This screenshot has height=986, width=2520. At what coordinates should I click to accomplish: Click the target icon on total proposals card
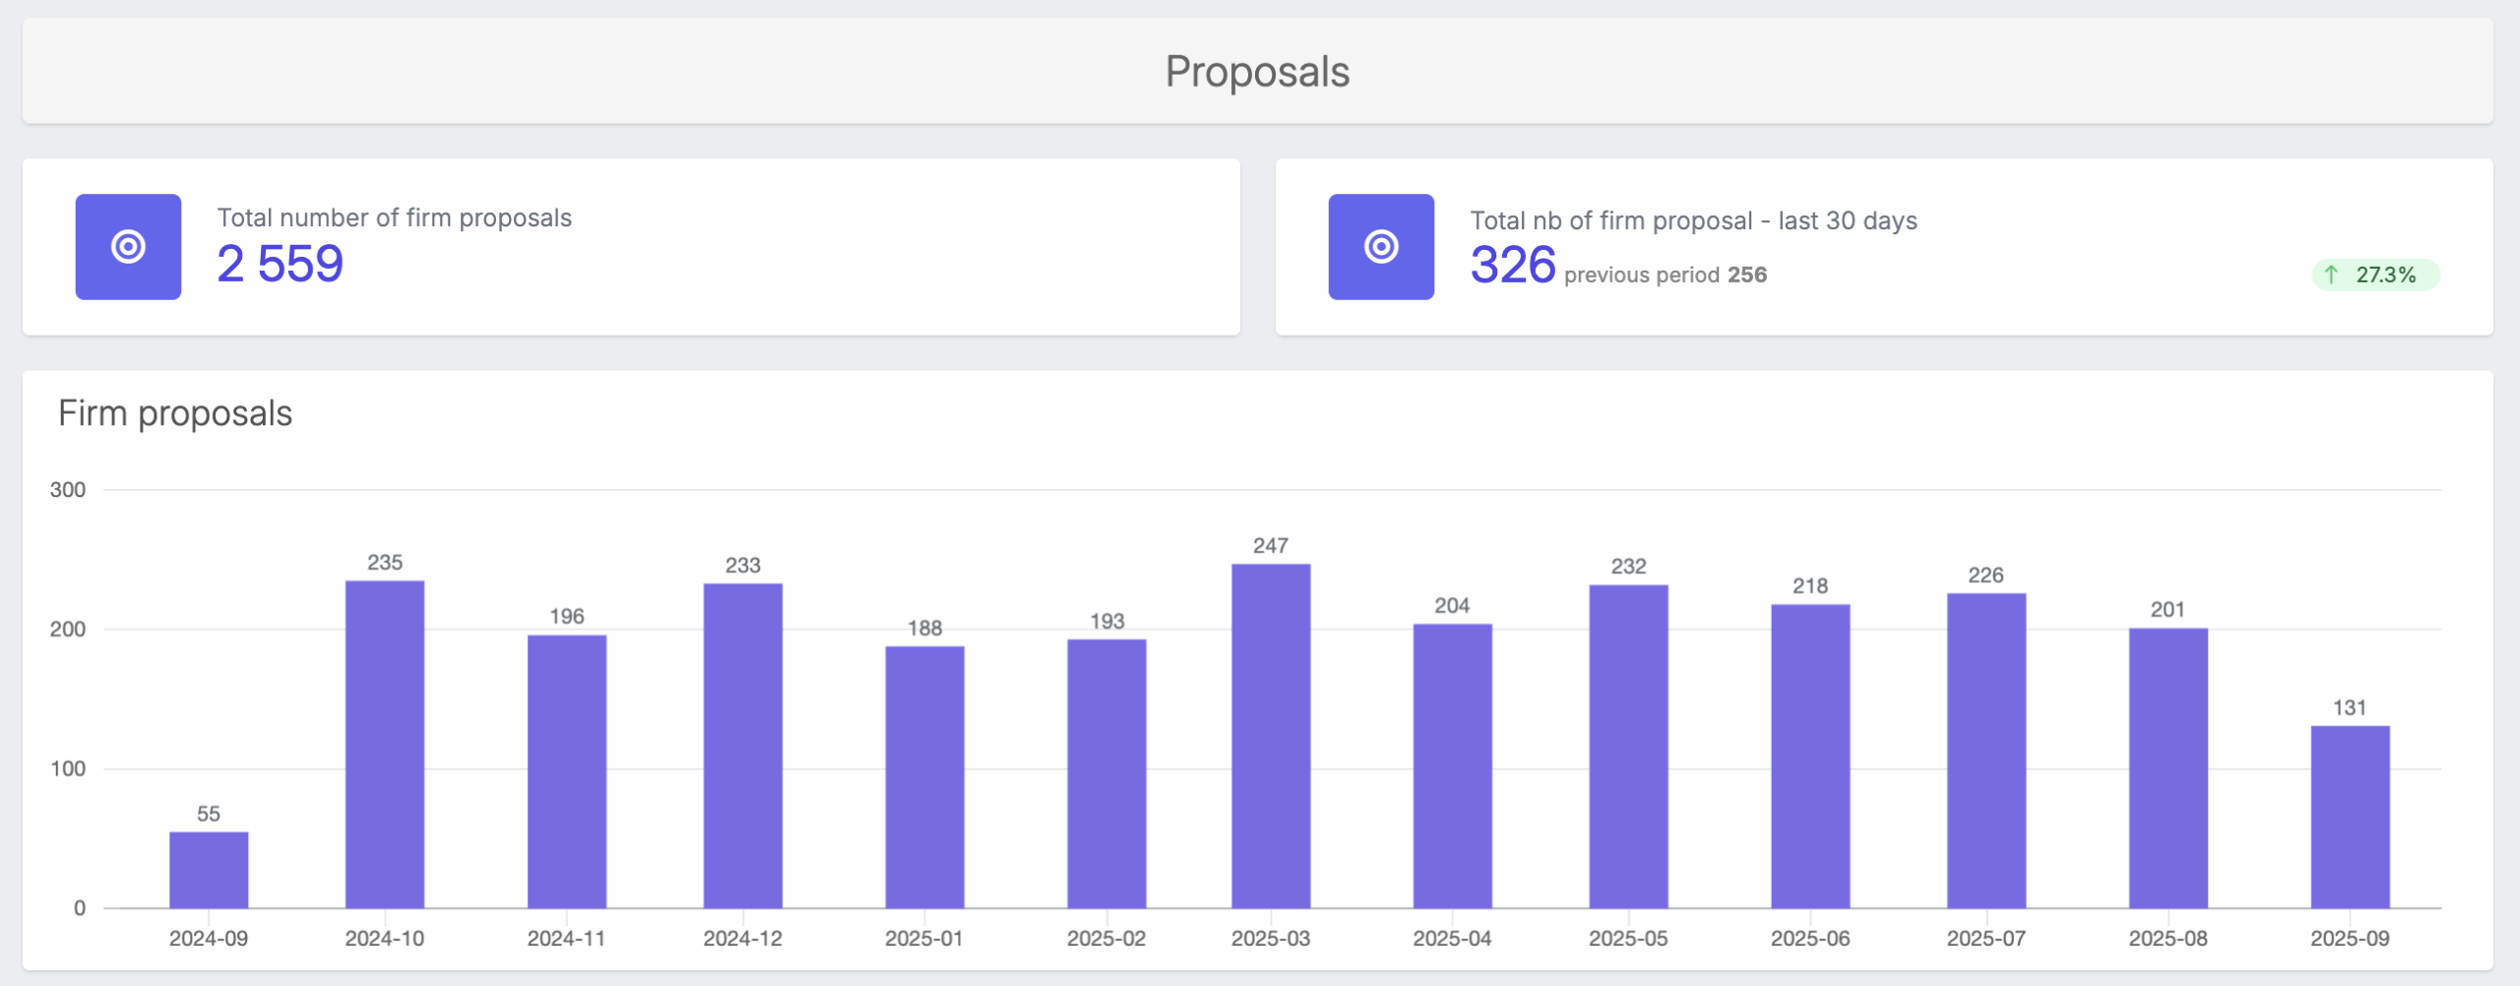click(x=128, y=248)
